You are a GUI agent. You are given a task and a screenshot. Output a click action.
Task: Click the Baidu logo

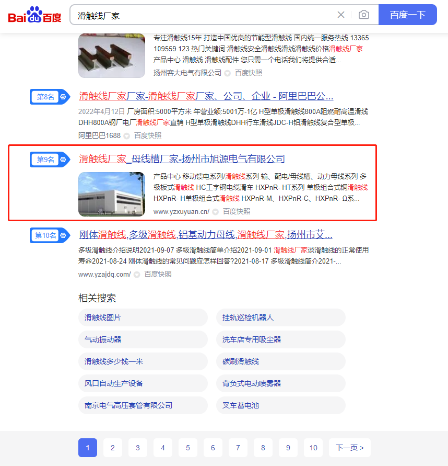point(34,15)
